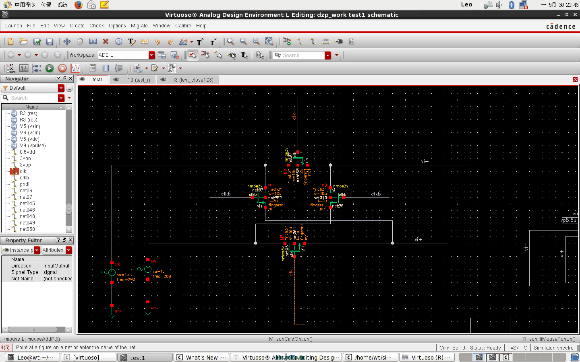
Task: Click the Zoom In magnifier icon
Action: [230, 41]
